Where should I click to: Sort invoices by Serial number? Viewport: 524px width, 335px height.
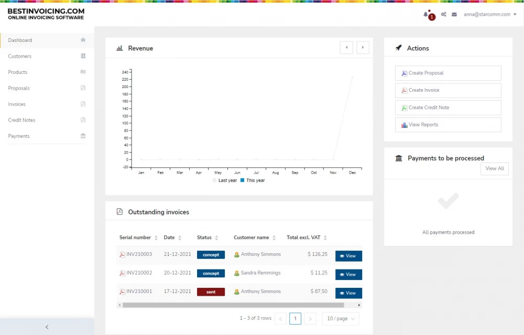point(138,237)
